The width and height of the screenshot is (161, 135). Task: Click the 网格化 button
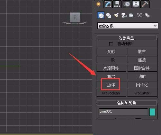click(x=142, y=85)
